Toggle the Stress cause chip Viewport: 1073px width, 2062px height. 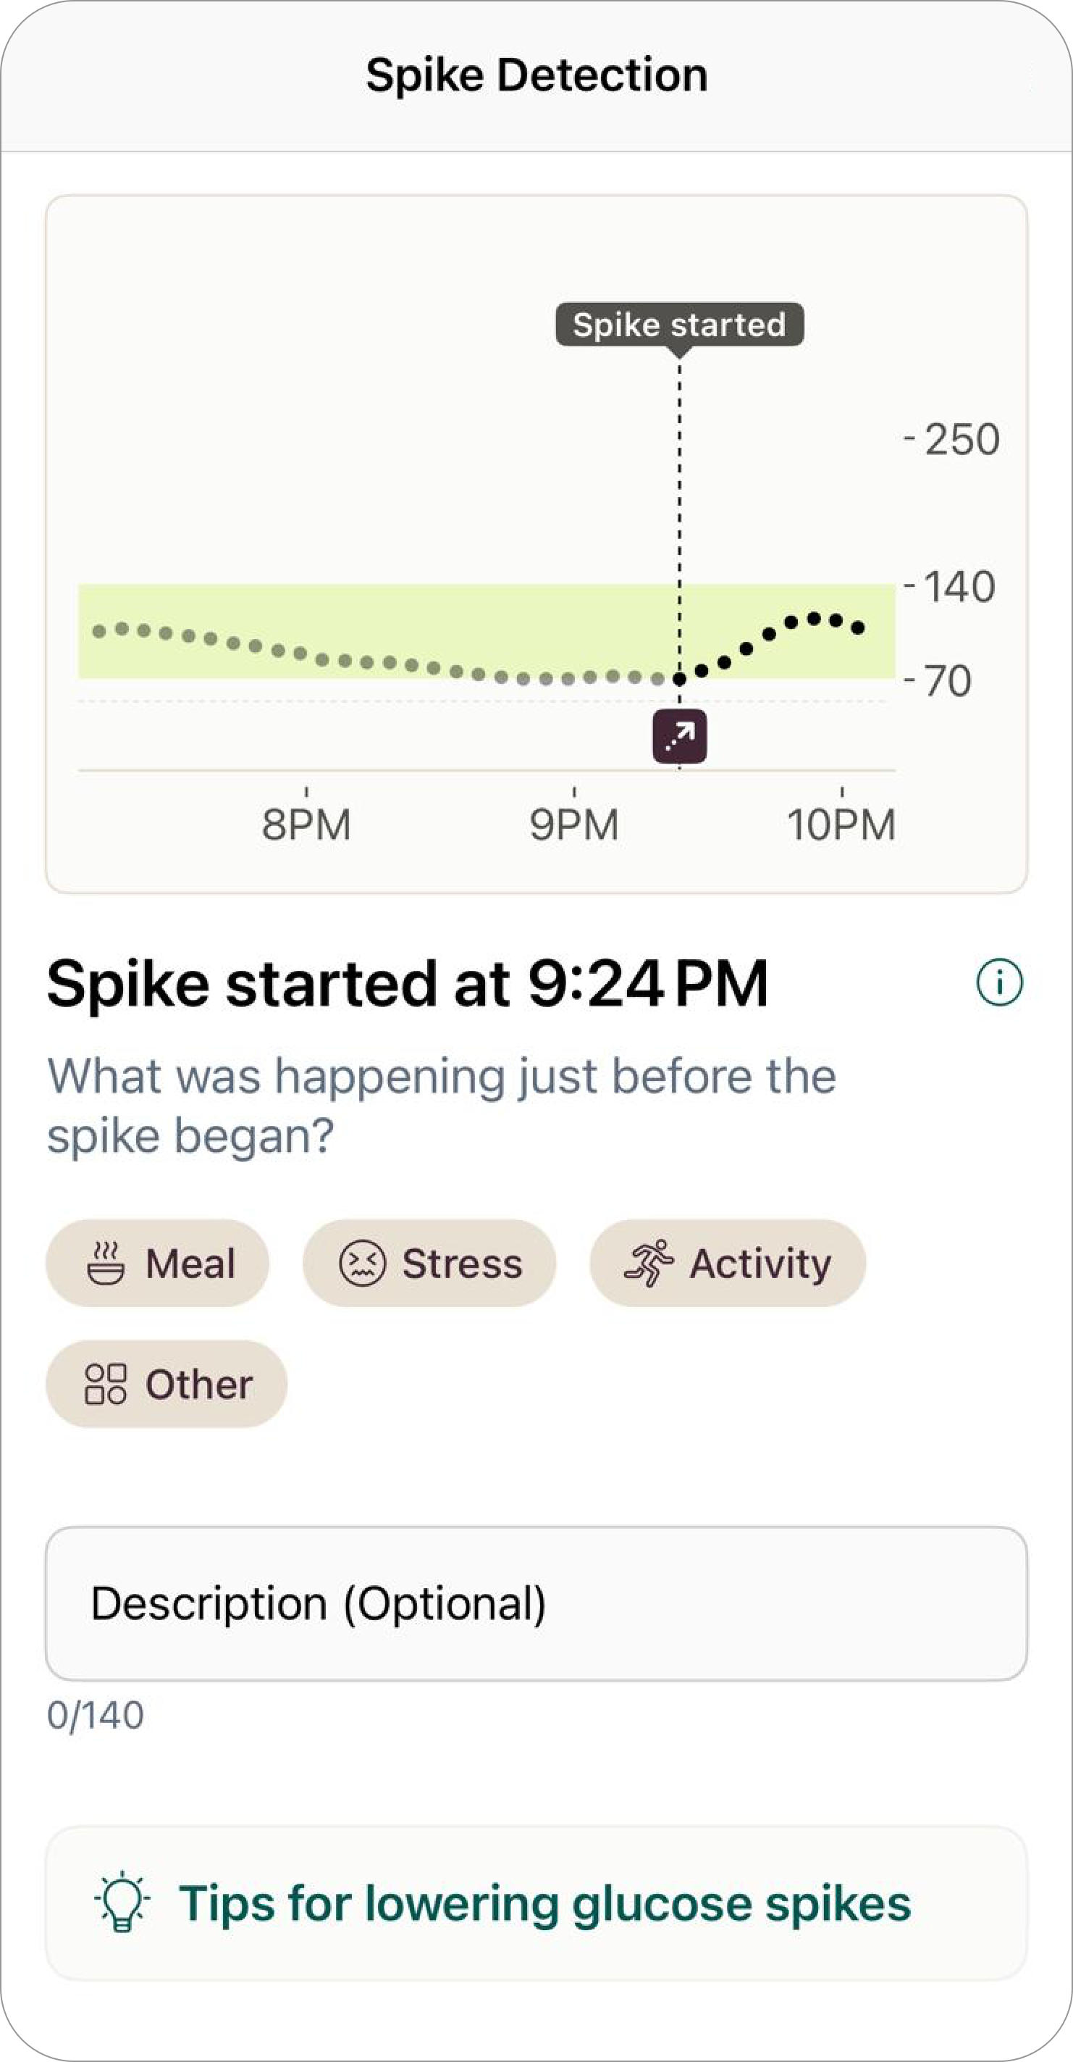click(429, 1263)
